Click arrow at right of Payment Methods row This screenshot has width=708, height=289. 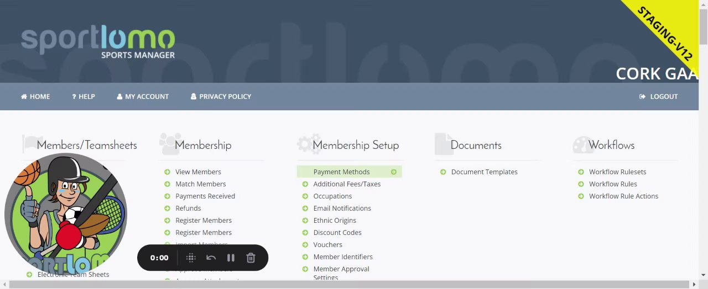[394, 172]
